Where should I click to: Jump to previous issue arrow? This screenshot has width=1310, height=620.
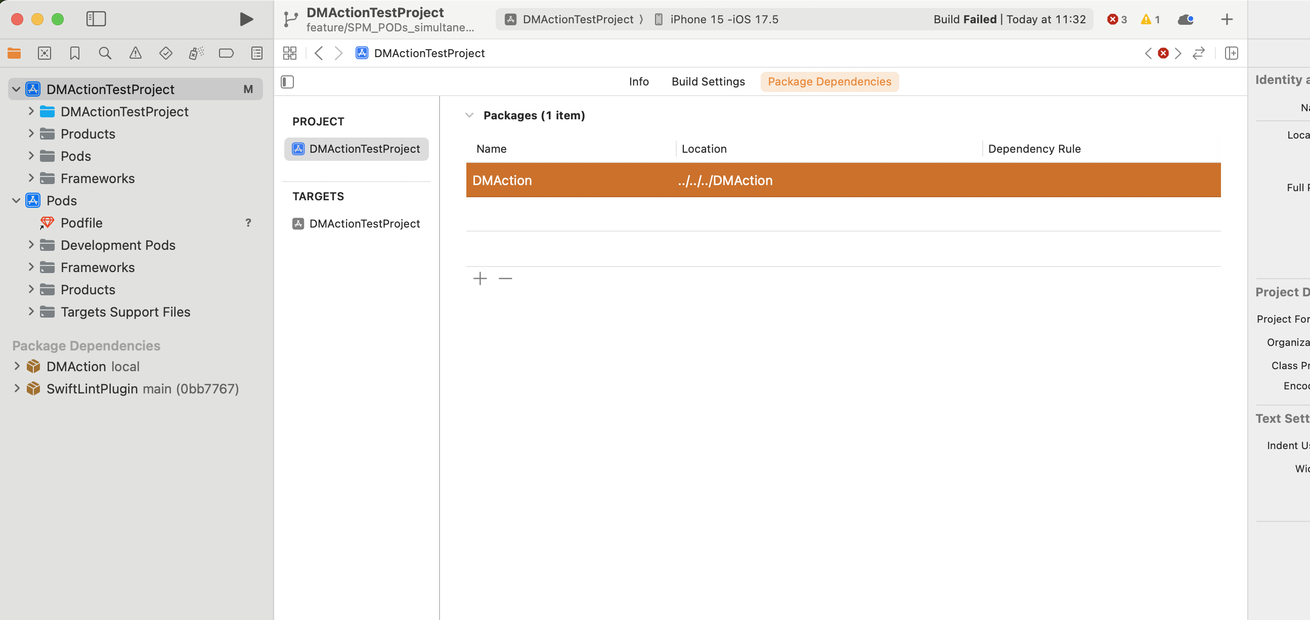(x=1148, y=53)
